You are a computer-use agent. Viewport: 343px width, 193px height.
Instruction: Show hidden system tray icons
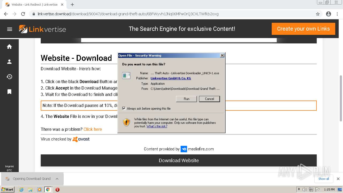pos(299,190)
